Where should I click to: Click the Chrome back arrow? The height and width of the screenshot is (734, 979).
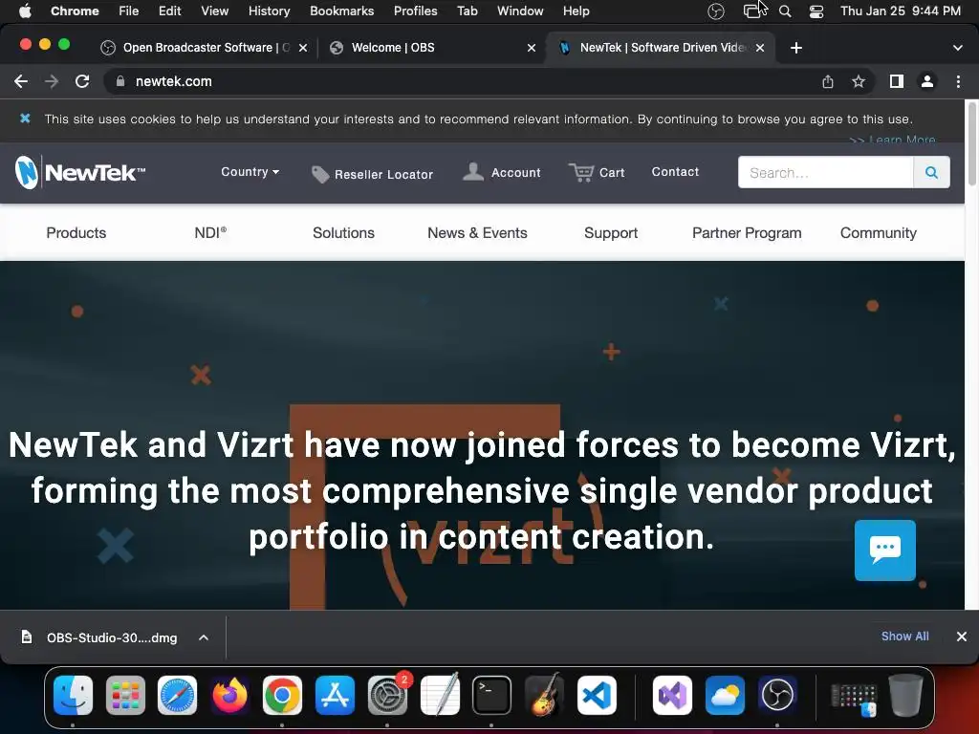click(21, 81)
